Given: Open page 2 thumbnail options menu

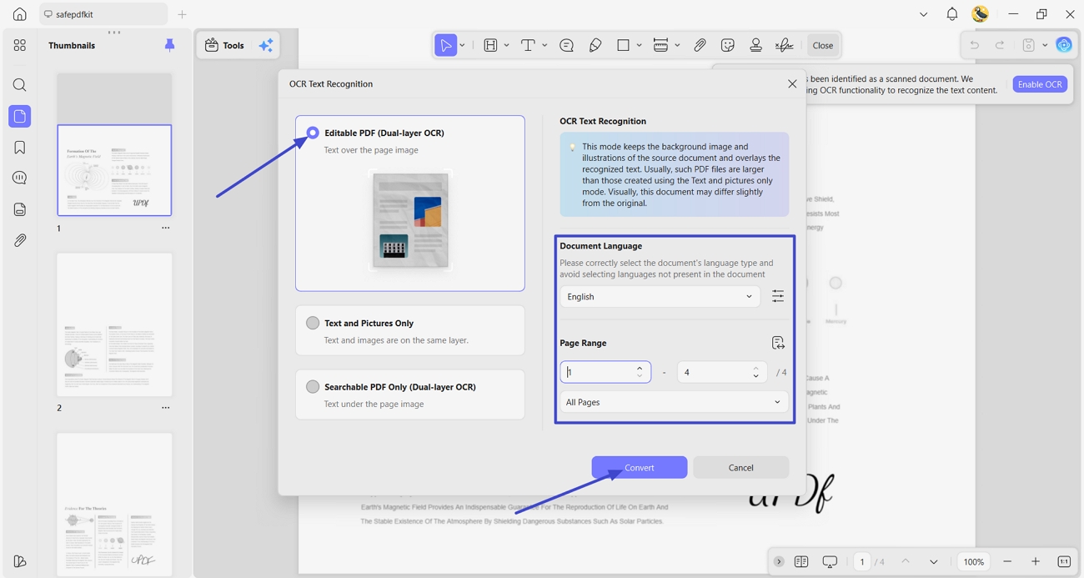Looking at the screenshot, I should point(165,408).
